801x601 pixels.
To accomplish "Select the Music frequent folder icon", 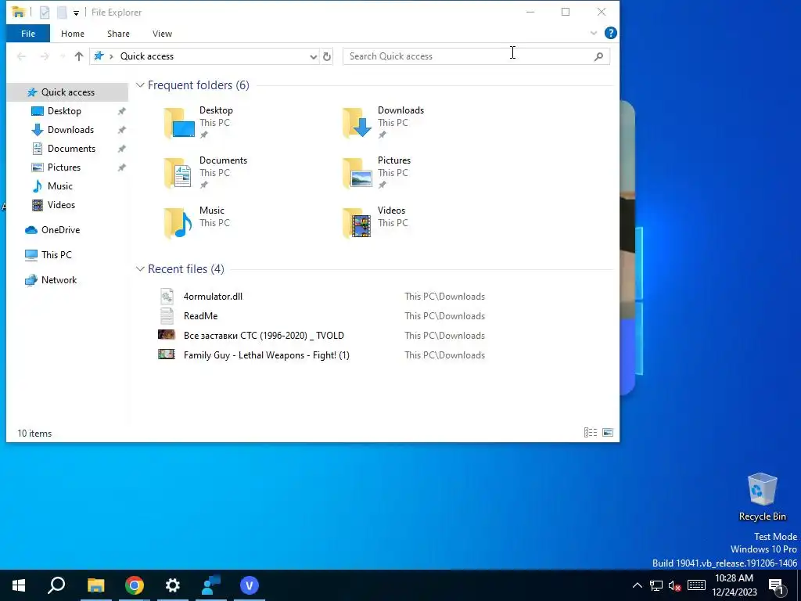I will pyautogui.click(x=178, y=223).
